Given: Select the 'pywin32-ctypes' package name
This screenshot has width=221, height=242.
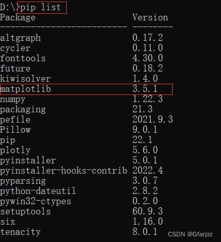Looking at the screenshot, I should pyautogui.click(x=36, y=202).
